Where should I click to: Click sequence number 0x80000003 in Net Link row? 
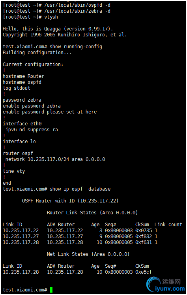[x=119, y=272]
